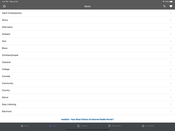Tap the 4:47 PM clock in status bar
Screen dimensions: 175x131
(5, 1)
